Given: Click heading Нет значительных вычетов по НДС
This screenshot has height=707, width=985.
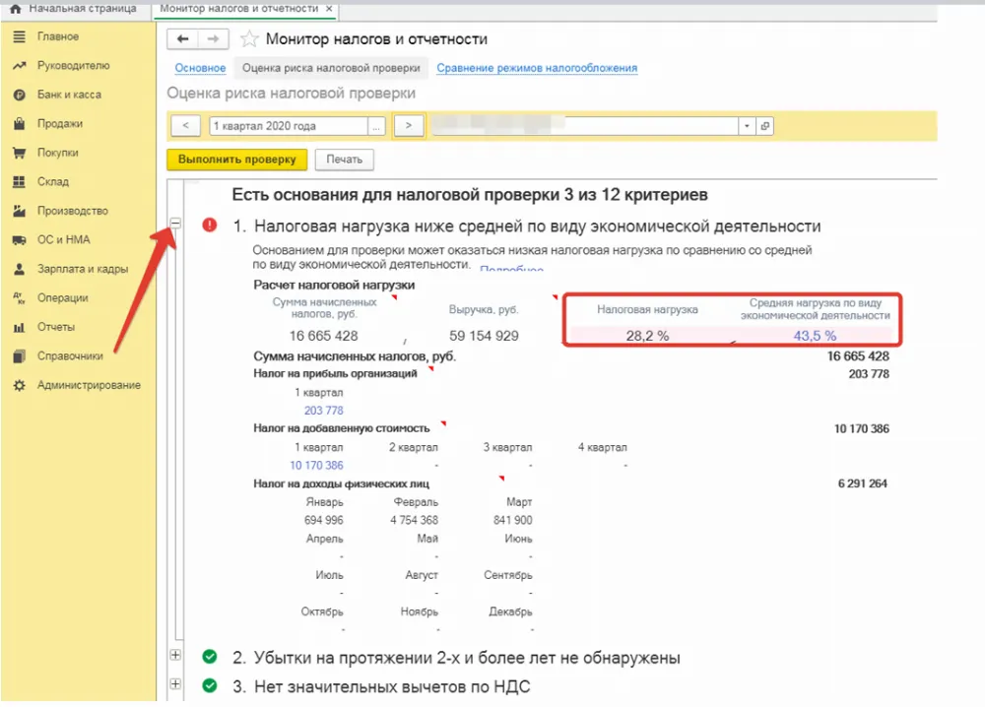Looking at the screenshot, I should (x=392, y=687).
